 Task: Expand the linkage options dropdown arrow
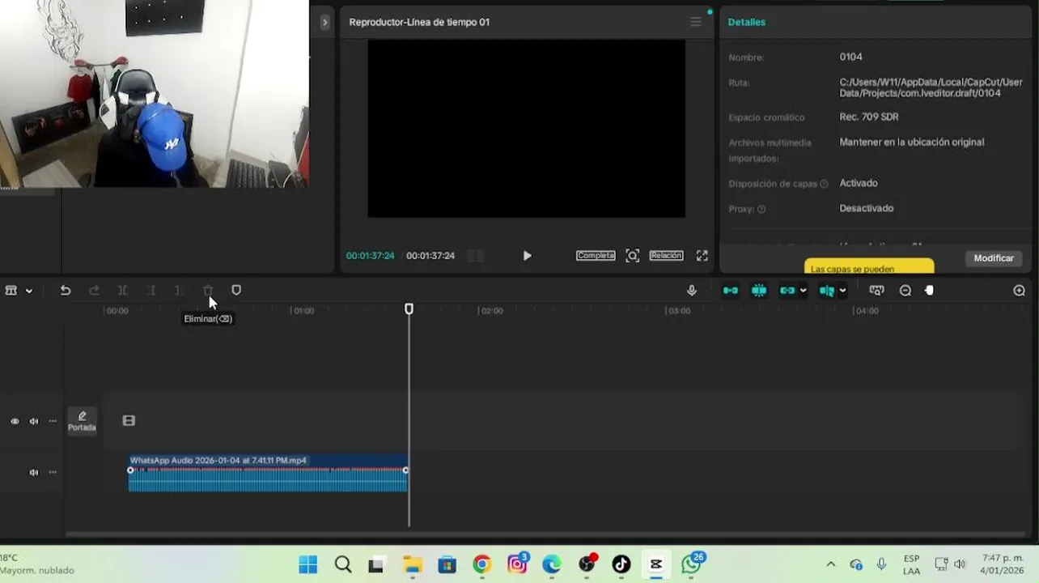pos(803,291)
